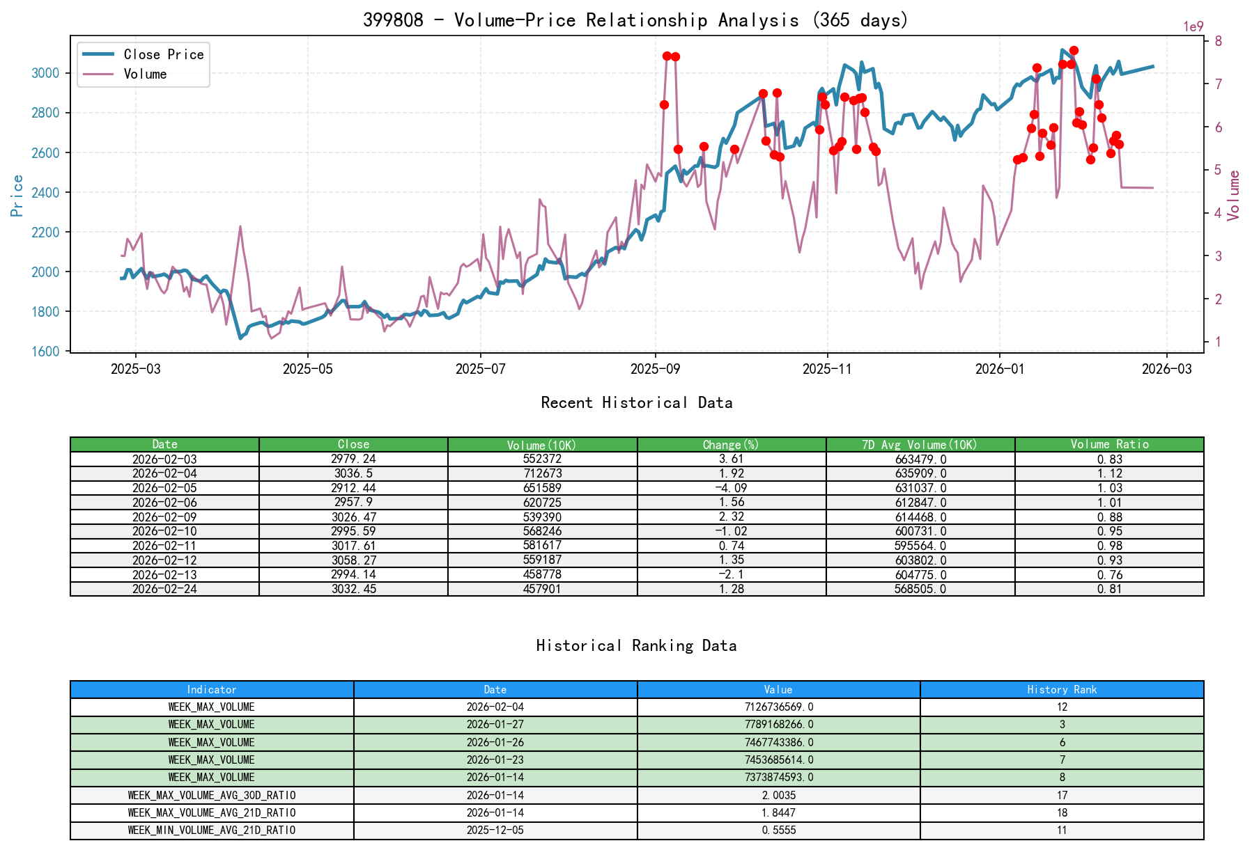The image size is (1252, 850).
Task: Click the Close column header
Action: click(353, 444)
